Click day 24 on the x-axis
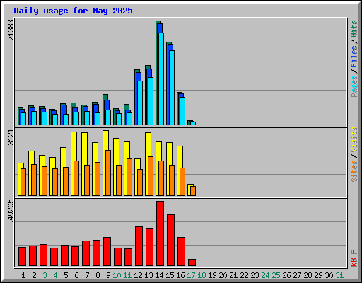Screen dimensions: 362x283 click(x=265, y=275)
